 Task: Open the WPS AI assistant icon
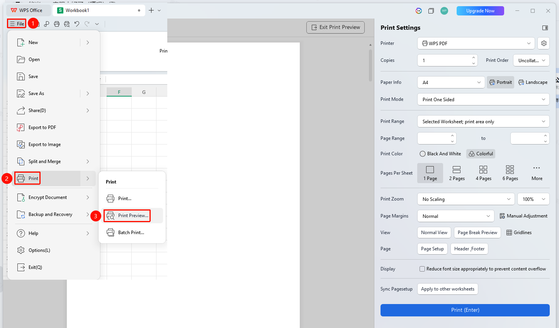[x=419, y=11]
